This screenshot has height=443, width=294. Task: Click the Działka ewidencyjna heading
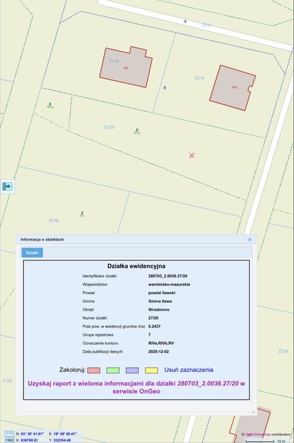pos(136,266)
